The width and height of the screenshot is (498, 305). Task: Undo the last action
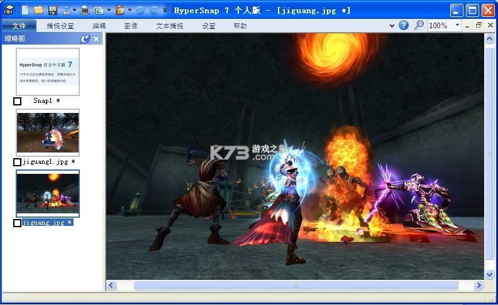tap(140, 10)
